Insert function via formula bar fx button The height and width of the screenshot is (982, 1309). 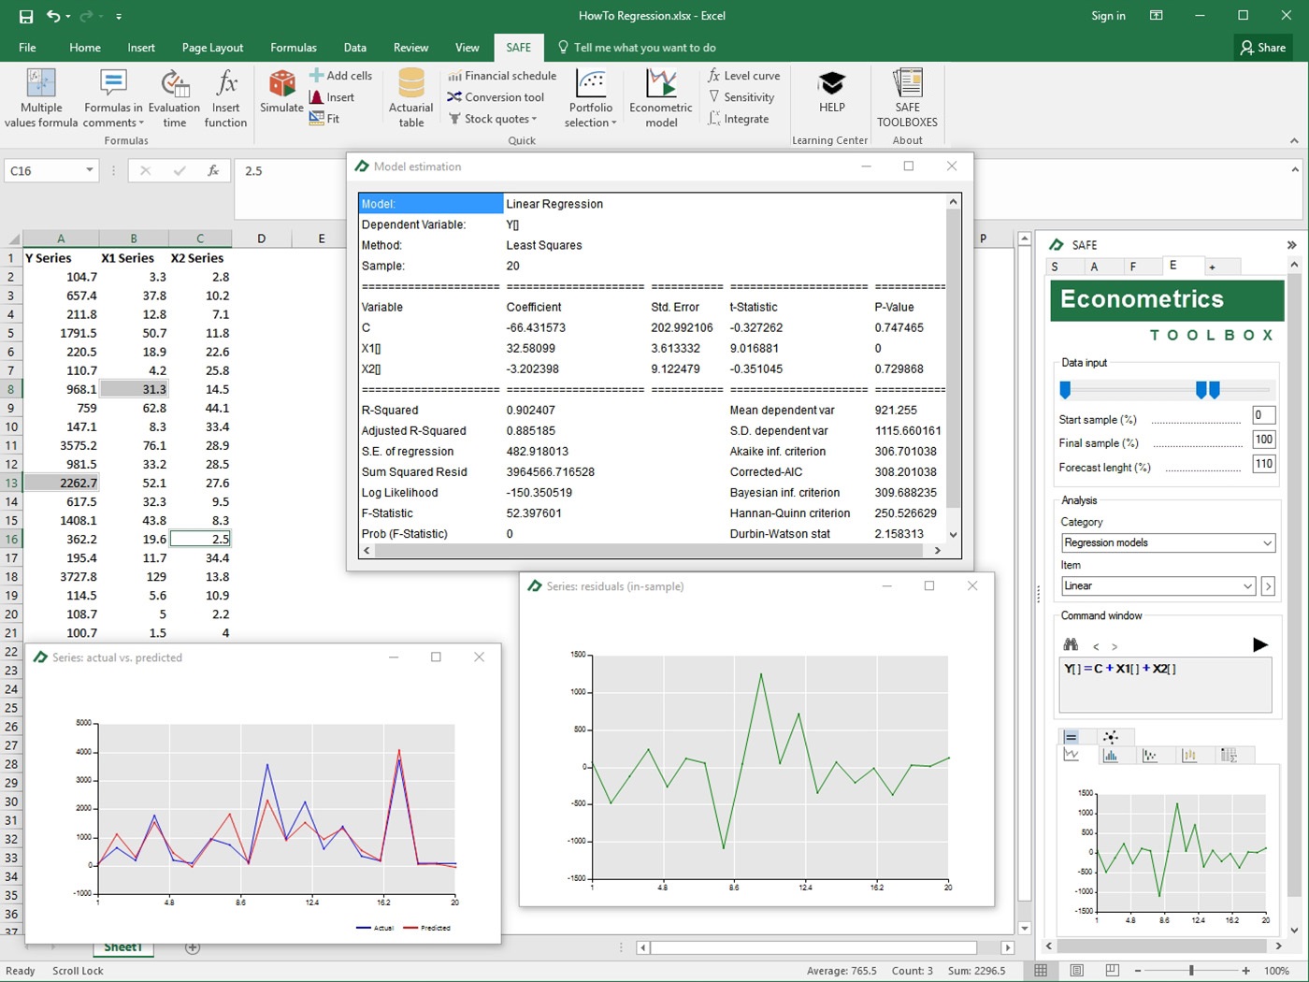213,170
